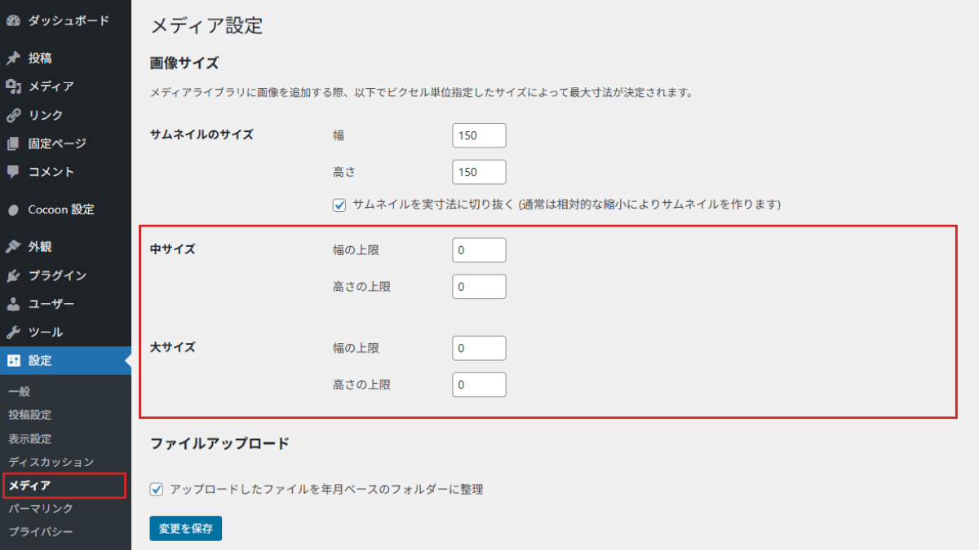Image resolution: width=979 pixels, height=550 pixels.
Task: Open the パーマリンク submenu item
Action: pos(41,508)
